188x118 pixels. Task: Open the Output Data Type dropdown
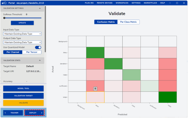pos(22,42)
